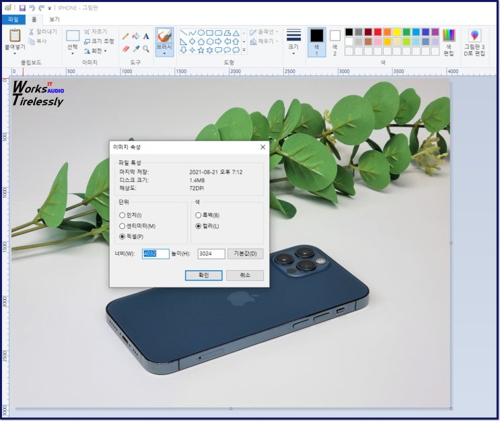Image resolution: width=500 pixels, height=421 pixels.
Task: Click 기본값(D) default button
Action: [245, 254]
